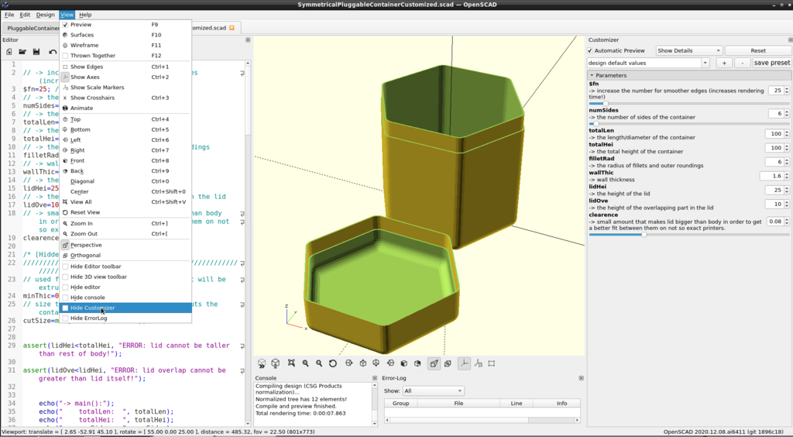Select the Perspective projection icon in 3D toolbar

pos(434,363)
